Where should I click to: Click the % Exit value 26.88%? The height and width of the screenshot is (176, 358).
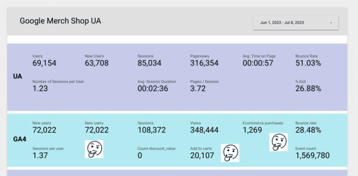click(308, 89)
